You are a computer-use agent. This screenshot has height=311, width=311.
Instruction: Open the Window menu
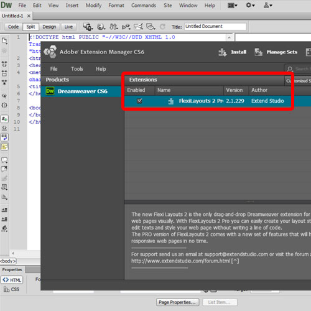point(188,6)
